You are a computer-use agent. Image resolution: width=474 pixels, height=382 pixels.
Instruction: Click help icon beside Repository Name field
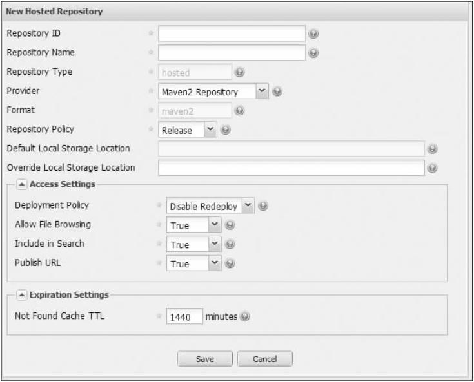[314, 53]
